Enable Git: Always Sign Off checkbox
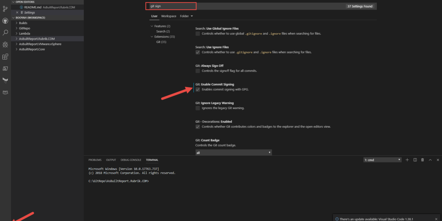The image size is (442, 221). (x=198, y=71)
